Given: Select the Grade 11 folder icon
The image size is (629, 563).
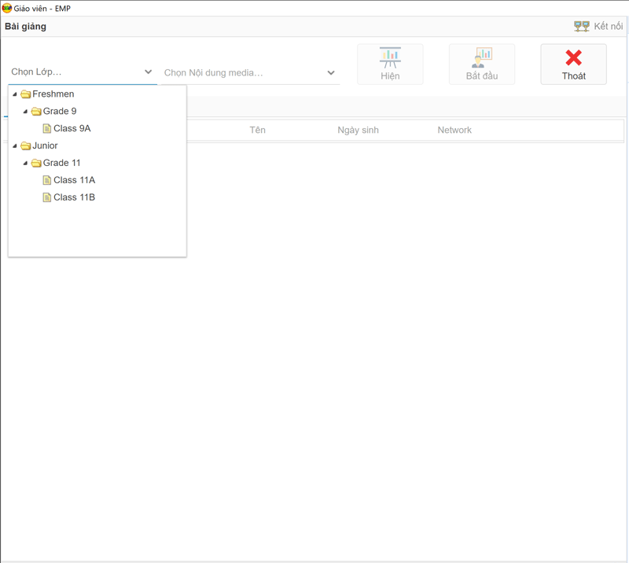Looking at the screenshot, I should pos(36,164).
